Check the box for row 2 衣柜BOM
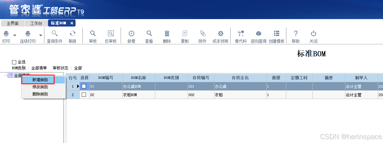Viewport: 383px width, 143px height. pyautogui.click(x=84, y=95)
